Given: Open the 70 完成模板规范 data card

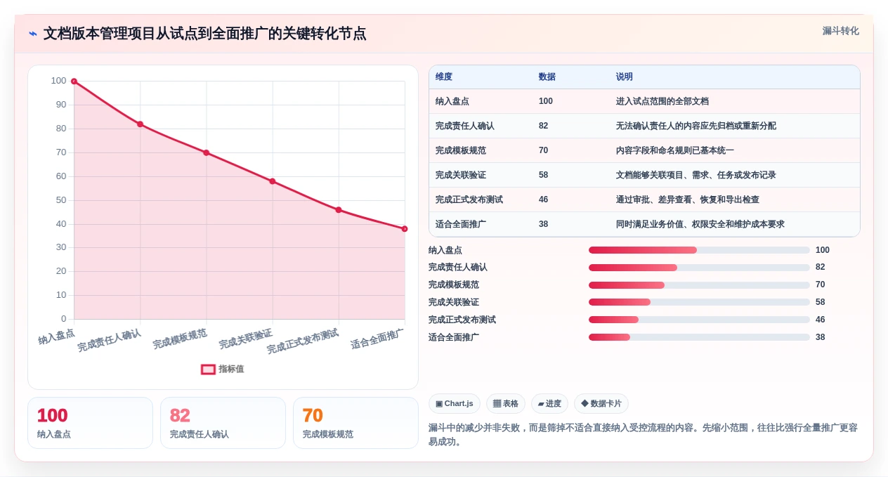Looking at the screenshot, I should click(x=355, y=423).
